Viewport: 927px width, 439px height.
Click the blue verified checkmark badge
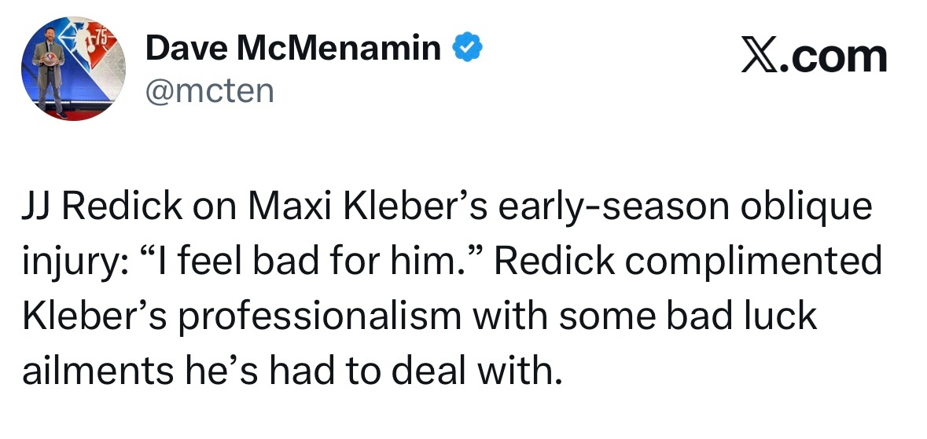pos(467,49)
